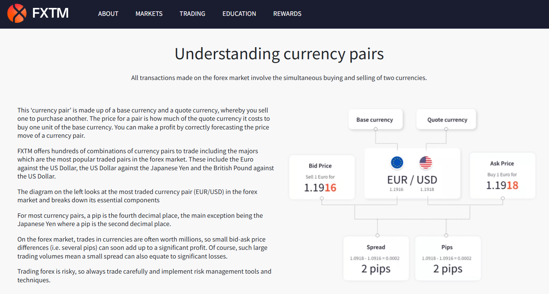Click the Quote currency label box

click(447, 120)
